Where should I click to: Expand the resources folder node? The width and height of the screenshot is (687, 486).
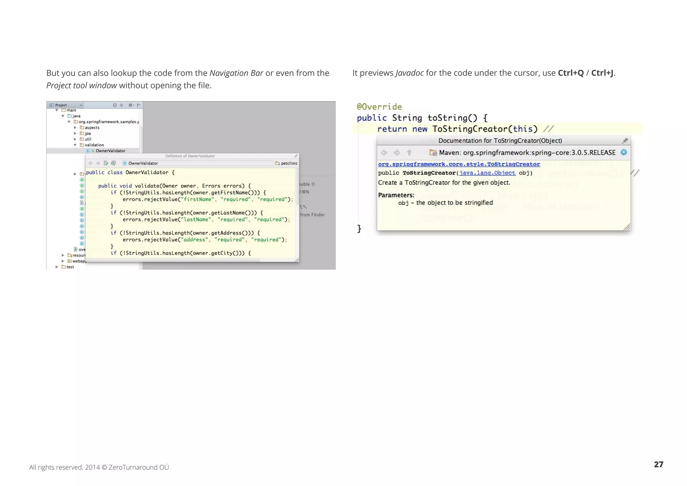(63, 255)
